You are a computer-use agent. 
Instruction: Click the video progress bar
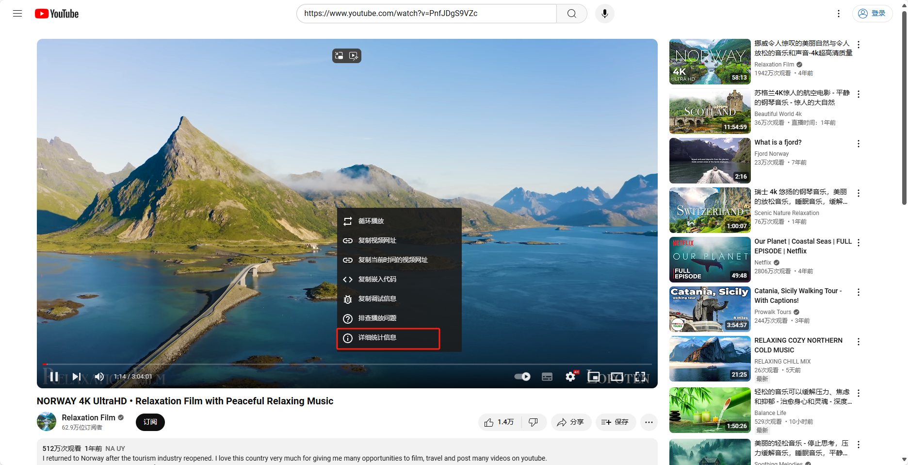coord(340,364)
